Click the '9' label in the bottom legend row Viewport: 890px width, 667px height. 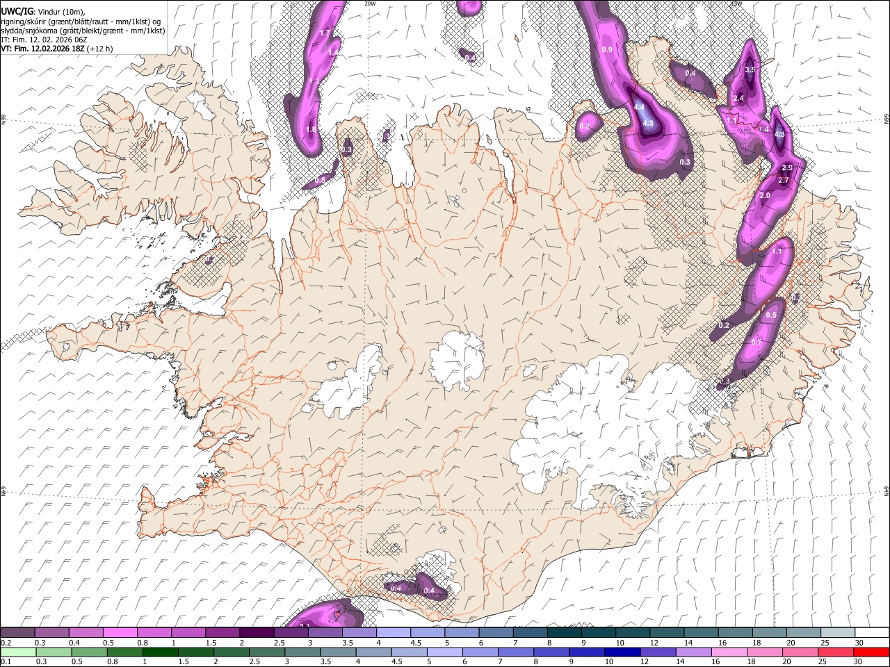click(x=574, y=661)
